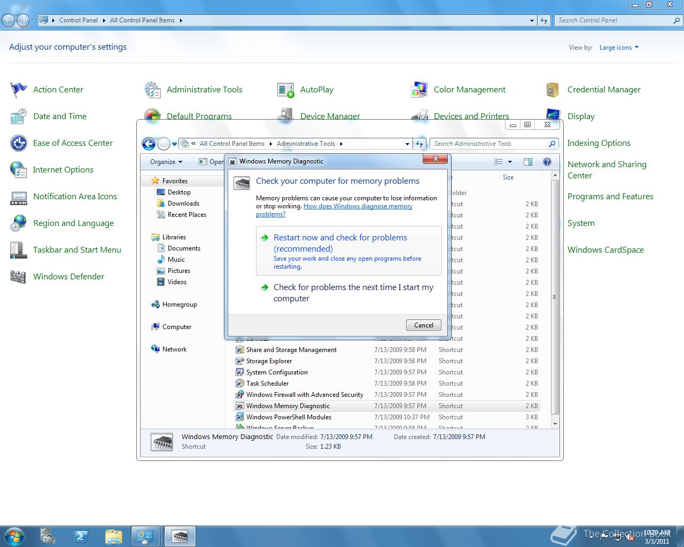Select Music library
The width and height of the screenshot is (684, 547).
(176, 260)
